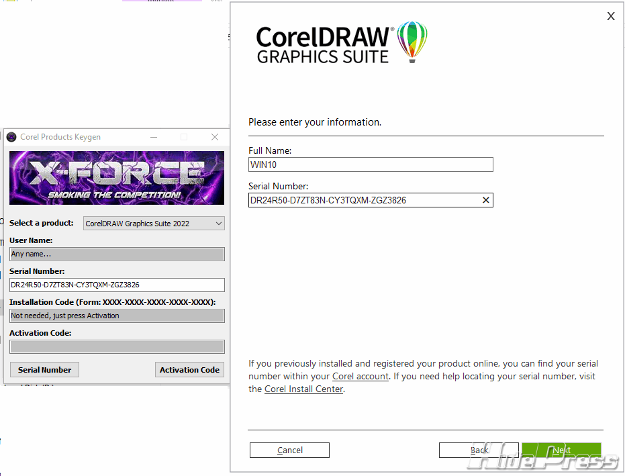Click the Corel Products Keygen title bar icon
The width and height of the screenshot is (625, 476).
coord(11,137)
